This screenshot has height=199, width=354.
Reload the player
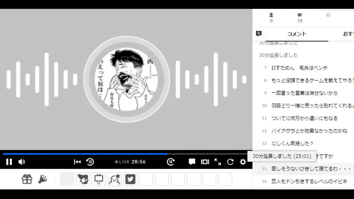[x=230, y=162]
